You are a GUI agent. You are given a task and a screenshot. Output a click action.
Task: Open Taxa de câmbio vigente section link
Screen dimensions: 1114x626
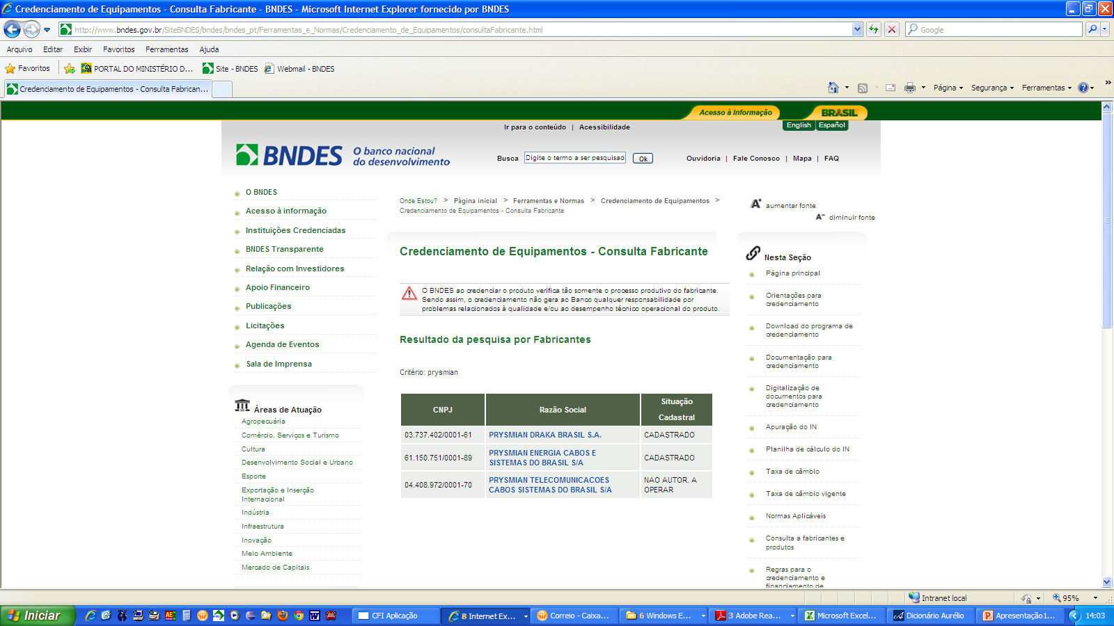coord(806,494)
